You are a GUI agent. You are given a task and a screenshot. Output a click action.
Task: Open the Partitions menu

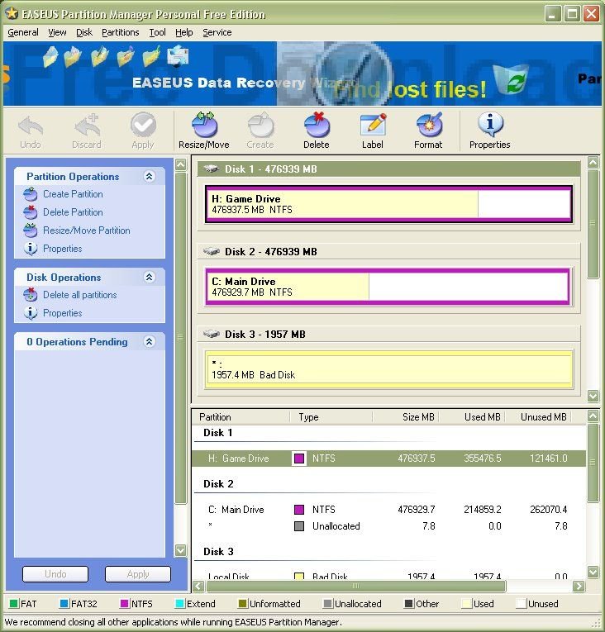(x=121, y=32)
